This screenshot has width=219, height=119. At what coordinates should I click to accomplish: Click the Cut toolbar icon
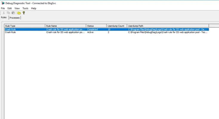tap(4, 13)
